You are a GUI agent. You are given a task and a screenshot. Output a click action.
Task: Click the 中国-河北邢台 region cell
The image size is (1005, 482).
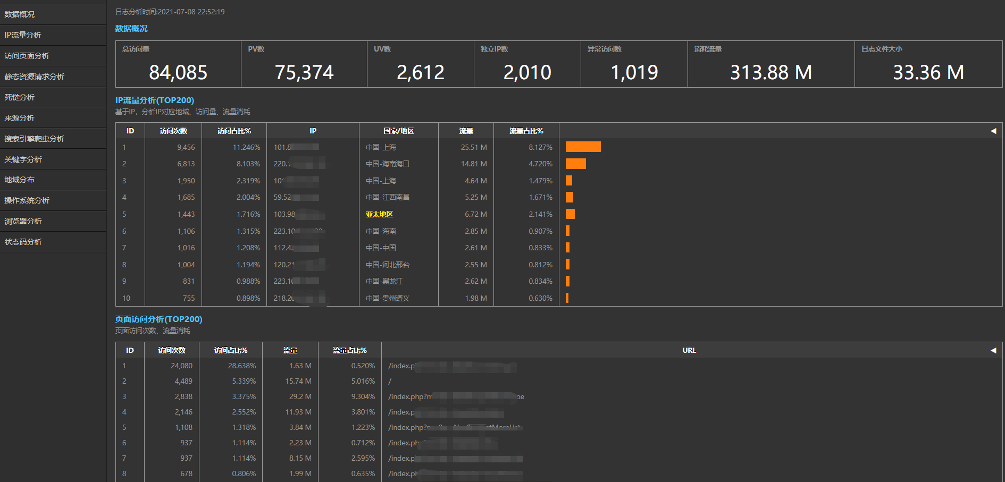(x=388, y=265)
